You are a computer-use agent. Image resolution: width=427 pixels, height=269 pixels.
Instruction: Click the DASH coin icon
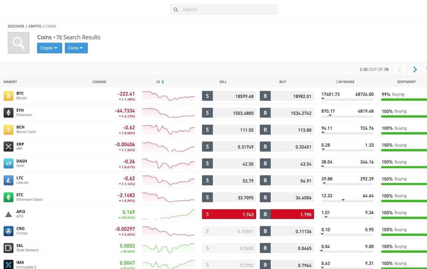9,164
